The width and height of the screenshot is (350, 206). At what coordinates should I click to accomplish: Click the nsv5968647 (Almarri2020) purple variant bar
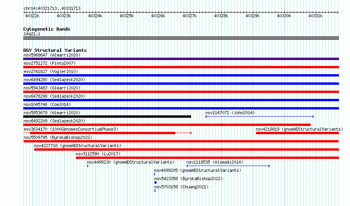coord(181,59)
